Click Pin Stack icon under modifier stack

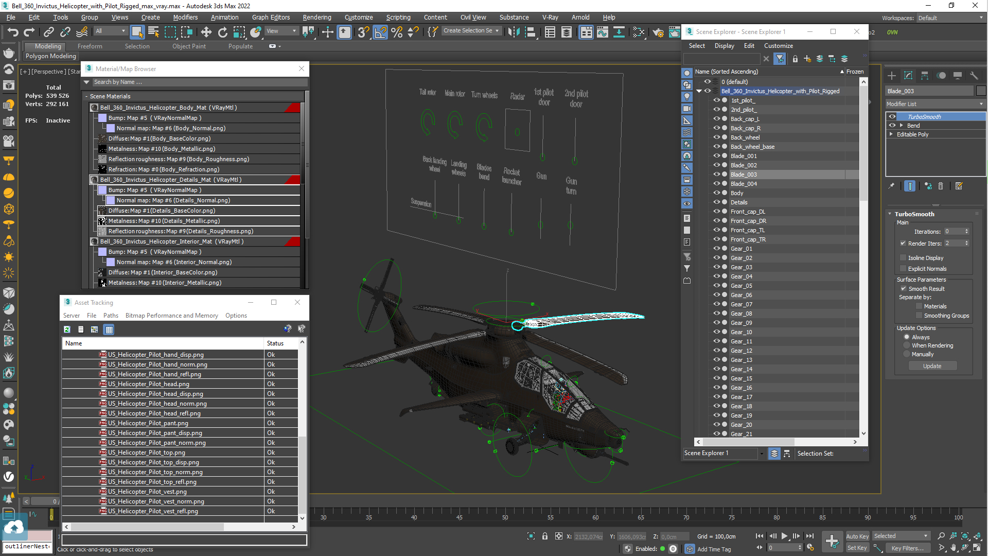[x=891, y=186]
